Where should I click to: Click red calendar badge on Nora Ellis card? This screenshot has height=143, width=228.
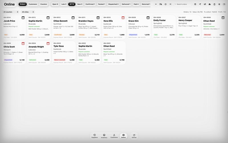(123, 18)
